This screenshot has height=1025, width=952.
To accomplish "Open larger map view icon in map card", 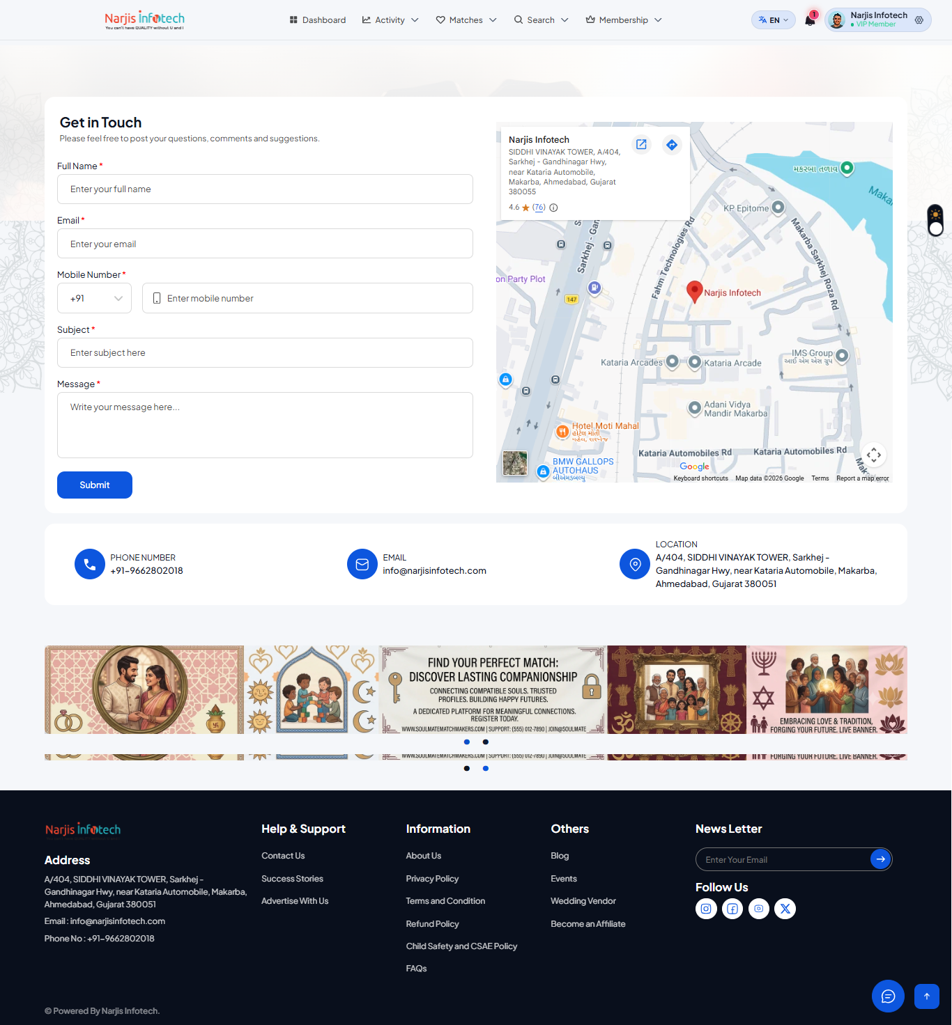I will click(x=641, y=144).
